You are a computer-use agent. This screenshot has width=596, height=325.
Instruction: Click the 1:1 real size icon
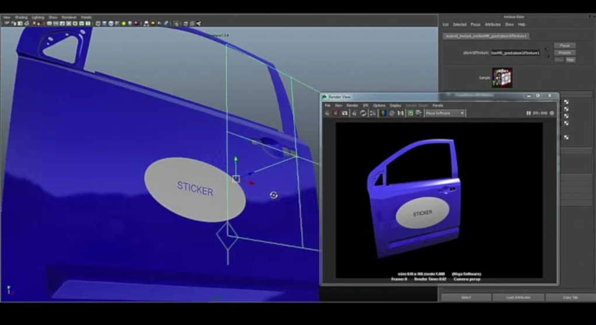[x=400, y=113]
